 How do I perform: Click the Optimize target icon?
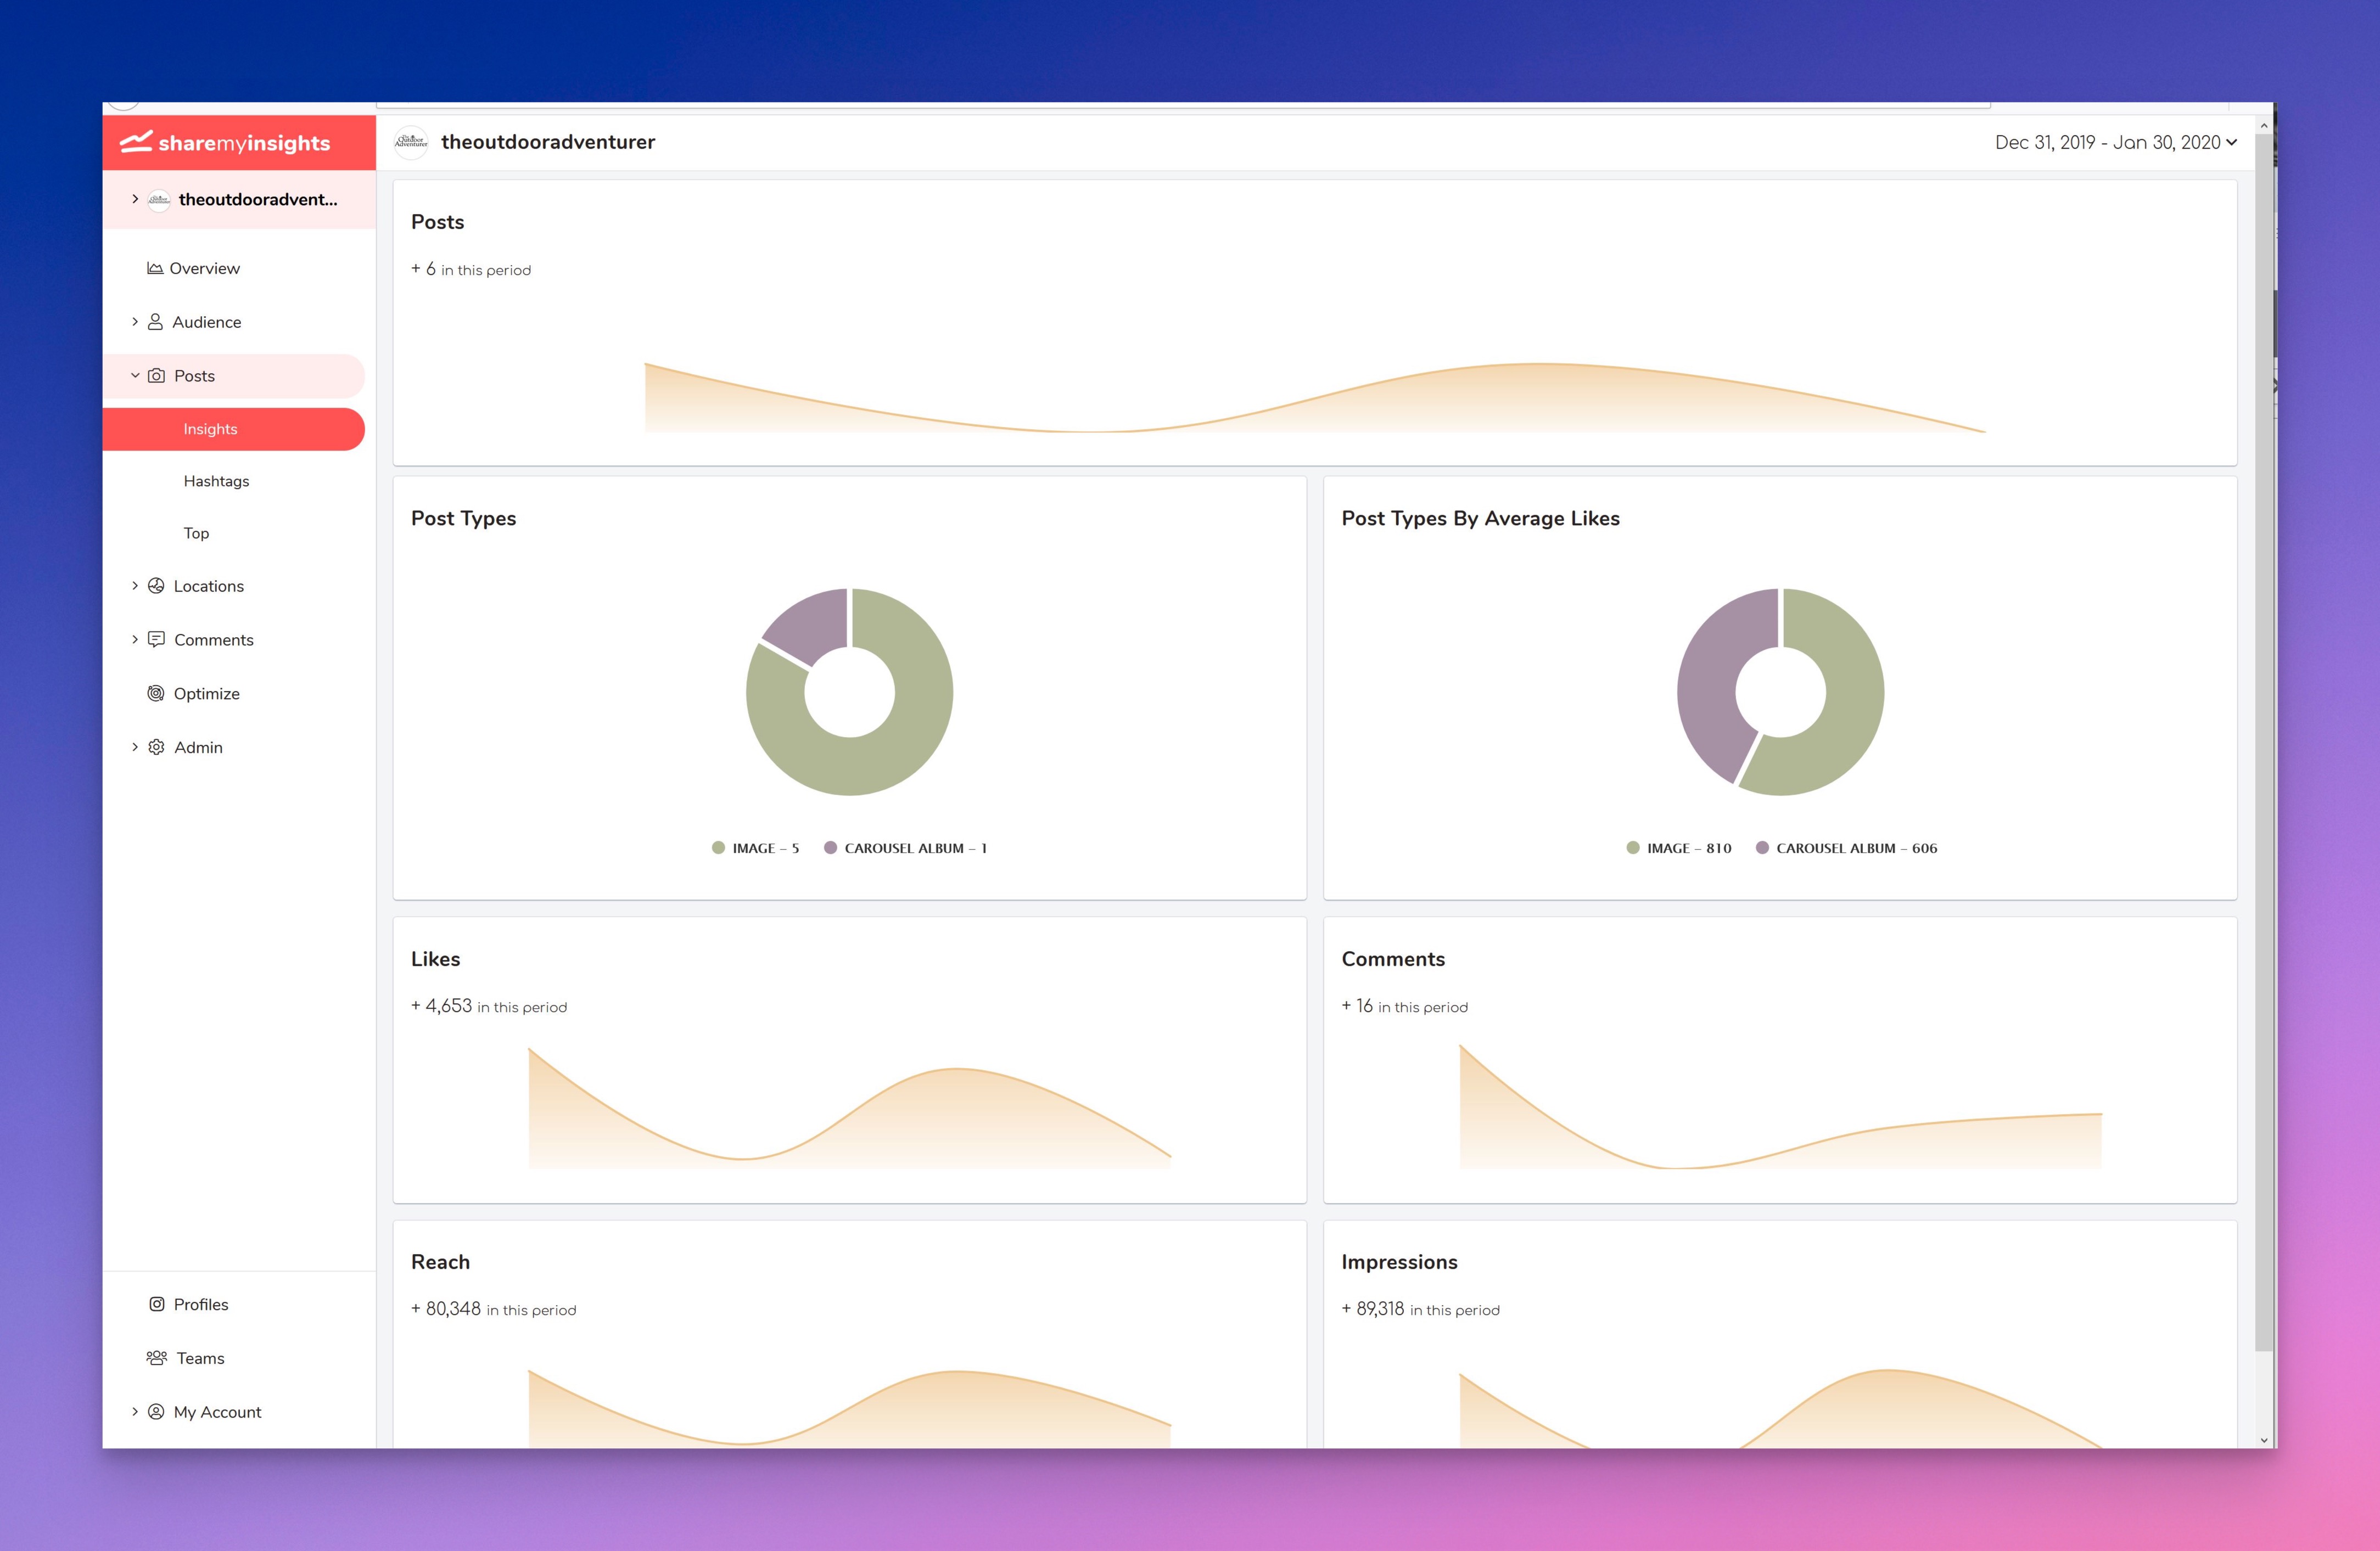pos(156,694)
